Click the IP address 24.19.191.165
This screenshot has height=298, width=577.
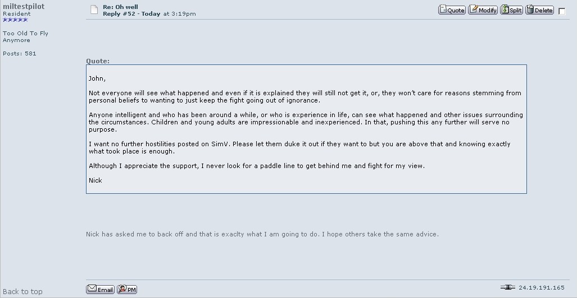(542, 288)
